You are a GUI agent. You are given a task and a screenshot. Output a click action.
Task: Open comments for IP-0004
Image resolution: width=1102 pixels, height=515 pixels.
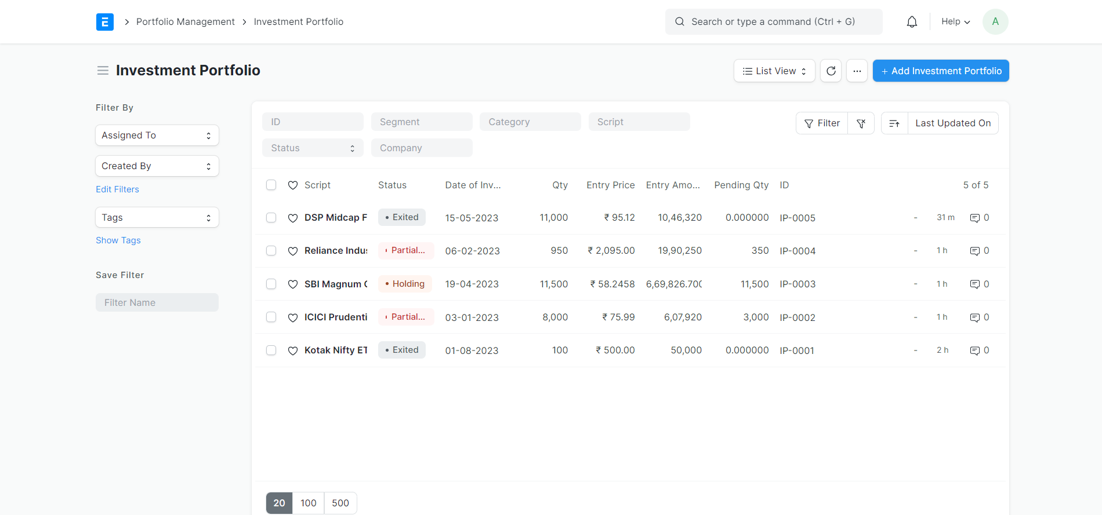980,251
